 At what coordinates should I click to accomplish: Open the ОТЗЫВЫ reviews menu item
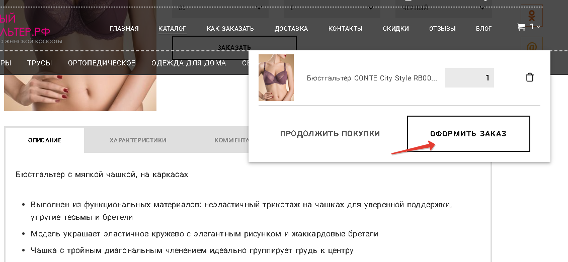(x=442, y=29)
